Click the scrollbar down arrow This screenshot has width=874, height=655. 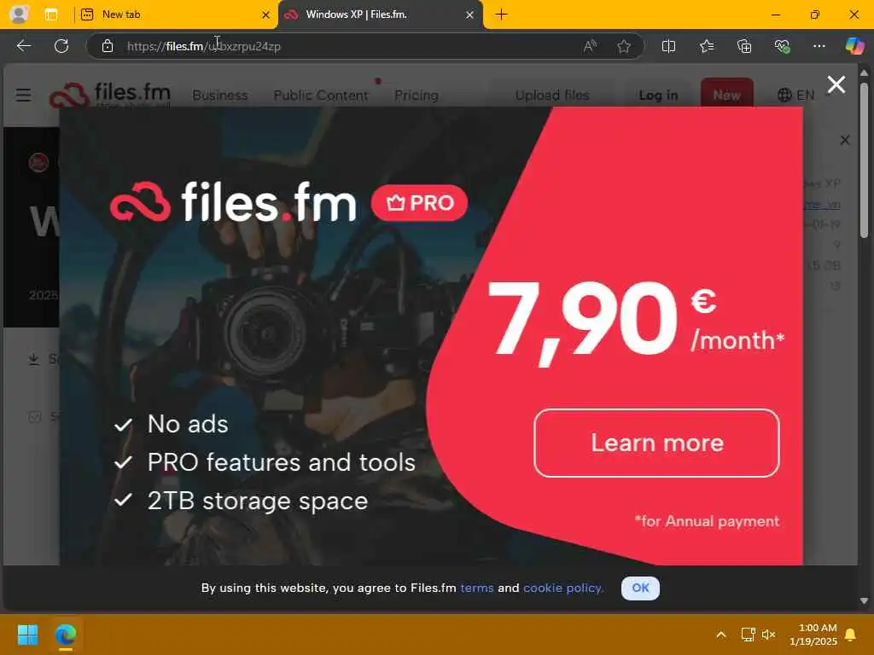(864, 600)
